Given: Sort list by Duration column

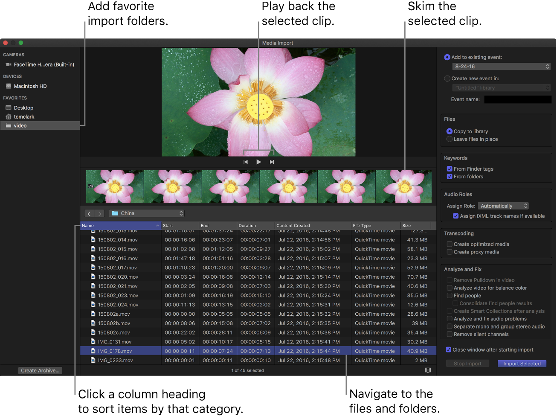Looking at the screenshot, I should 255,226.
